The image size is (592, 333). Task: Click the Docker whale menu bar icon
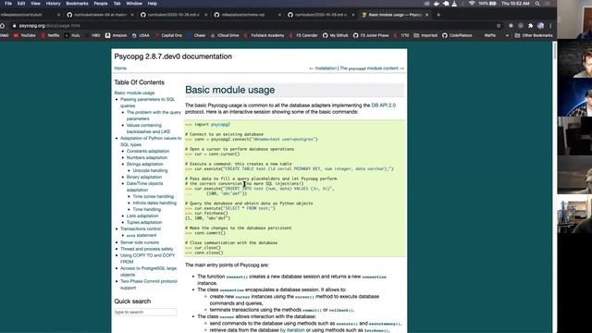pos(436,4)
